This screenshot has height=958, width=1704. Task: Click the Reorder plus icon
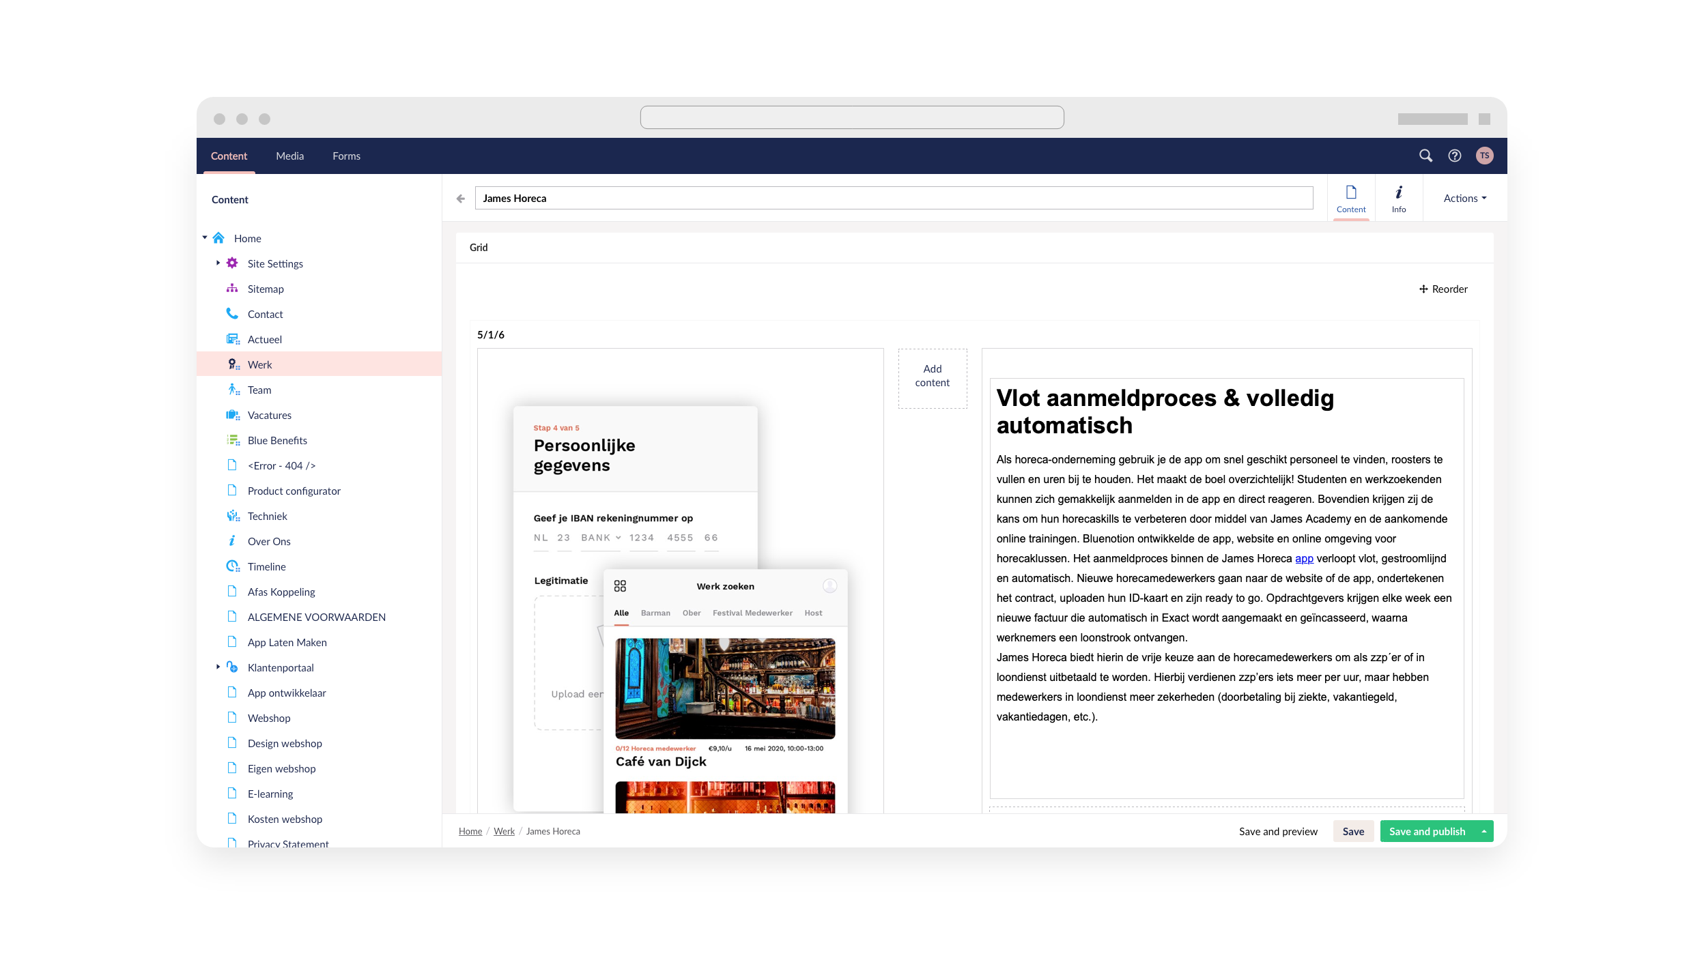(x=1423, y=289)
